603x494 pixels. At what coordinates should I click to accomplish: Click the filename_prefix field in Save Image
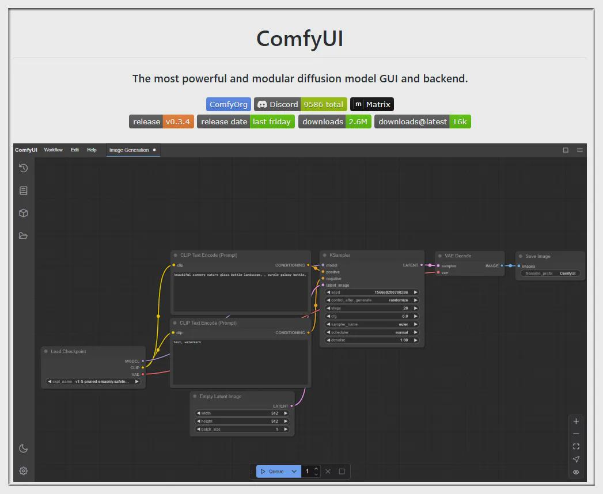pyautogui.click(x=550, y=273)
